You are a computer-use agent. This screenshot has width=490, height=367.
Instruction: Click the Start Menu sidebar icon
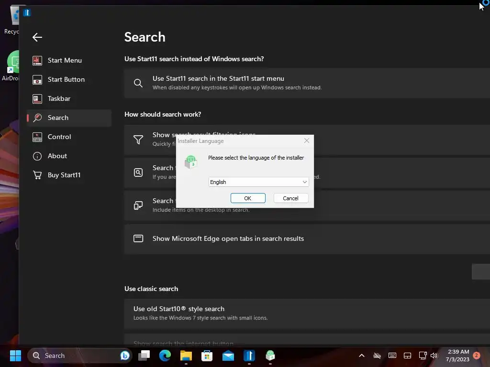(x=37, y=61)
